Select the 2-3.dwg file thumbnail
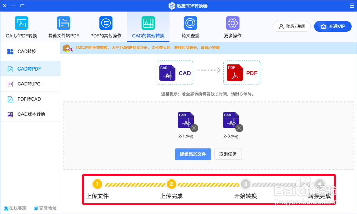 coord(231,120)
